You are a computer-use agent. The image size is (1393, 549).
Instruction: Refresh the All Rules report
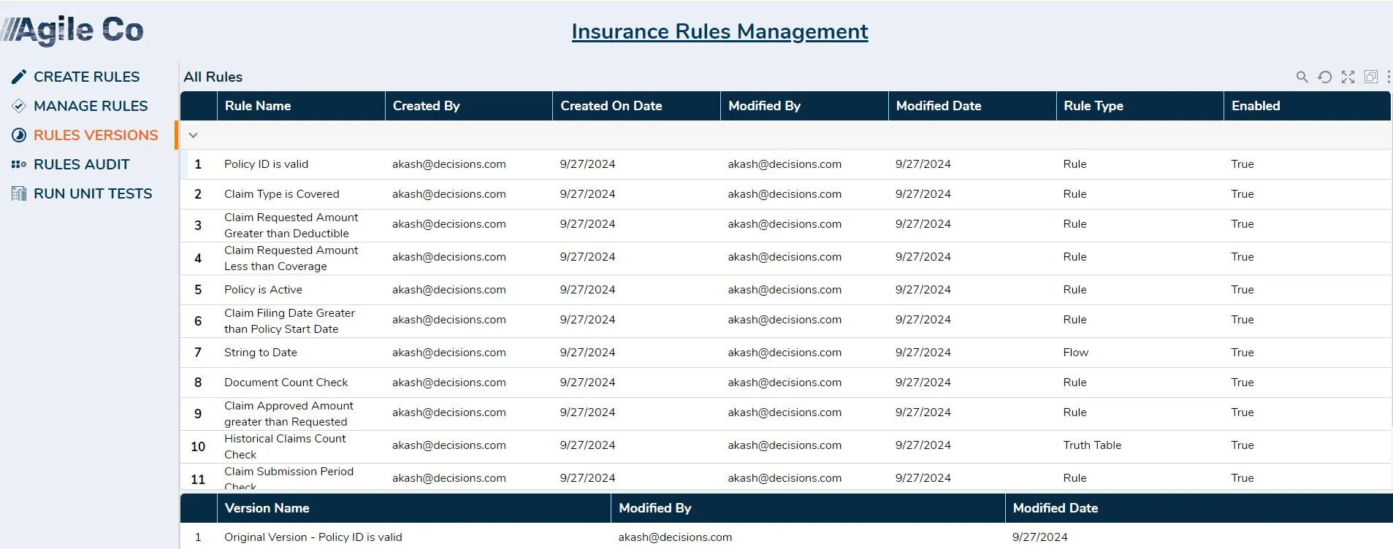click(x=1325, y=77)
